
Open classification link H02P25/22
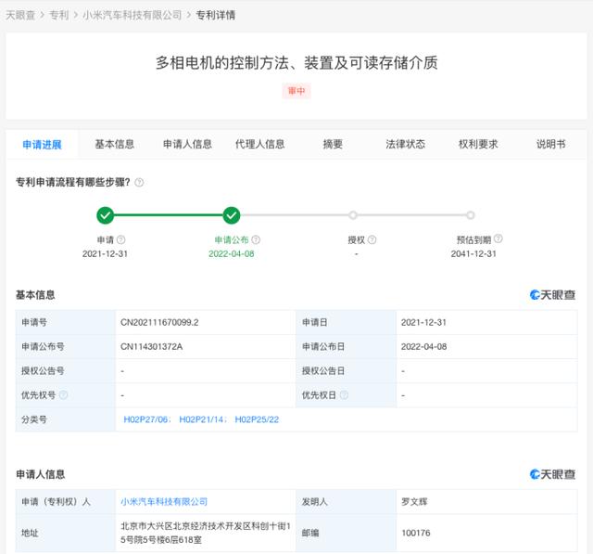pyautogui.click(x=257, y=419)
